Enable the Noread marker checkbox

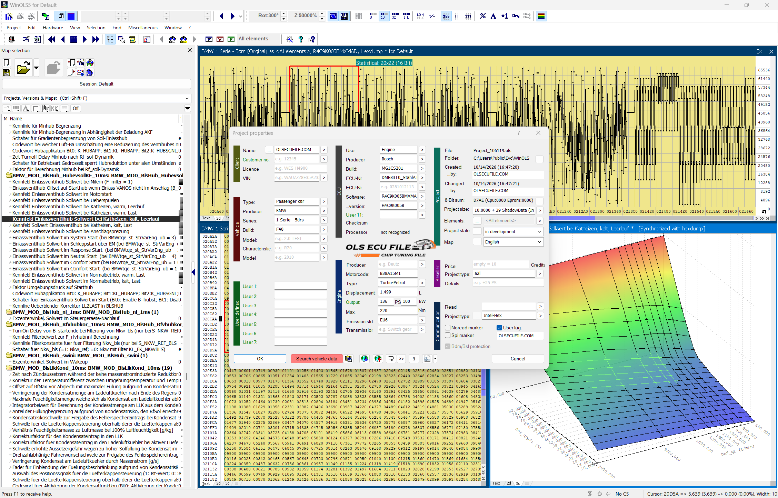[x=448, y=328]
